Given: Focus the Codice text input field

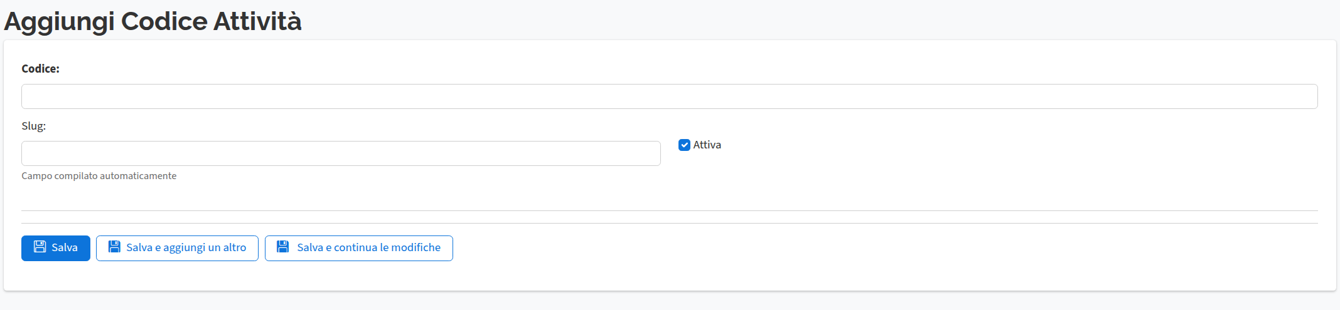Looking at the screenshot, I should (x=669, y=96).
